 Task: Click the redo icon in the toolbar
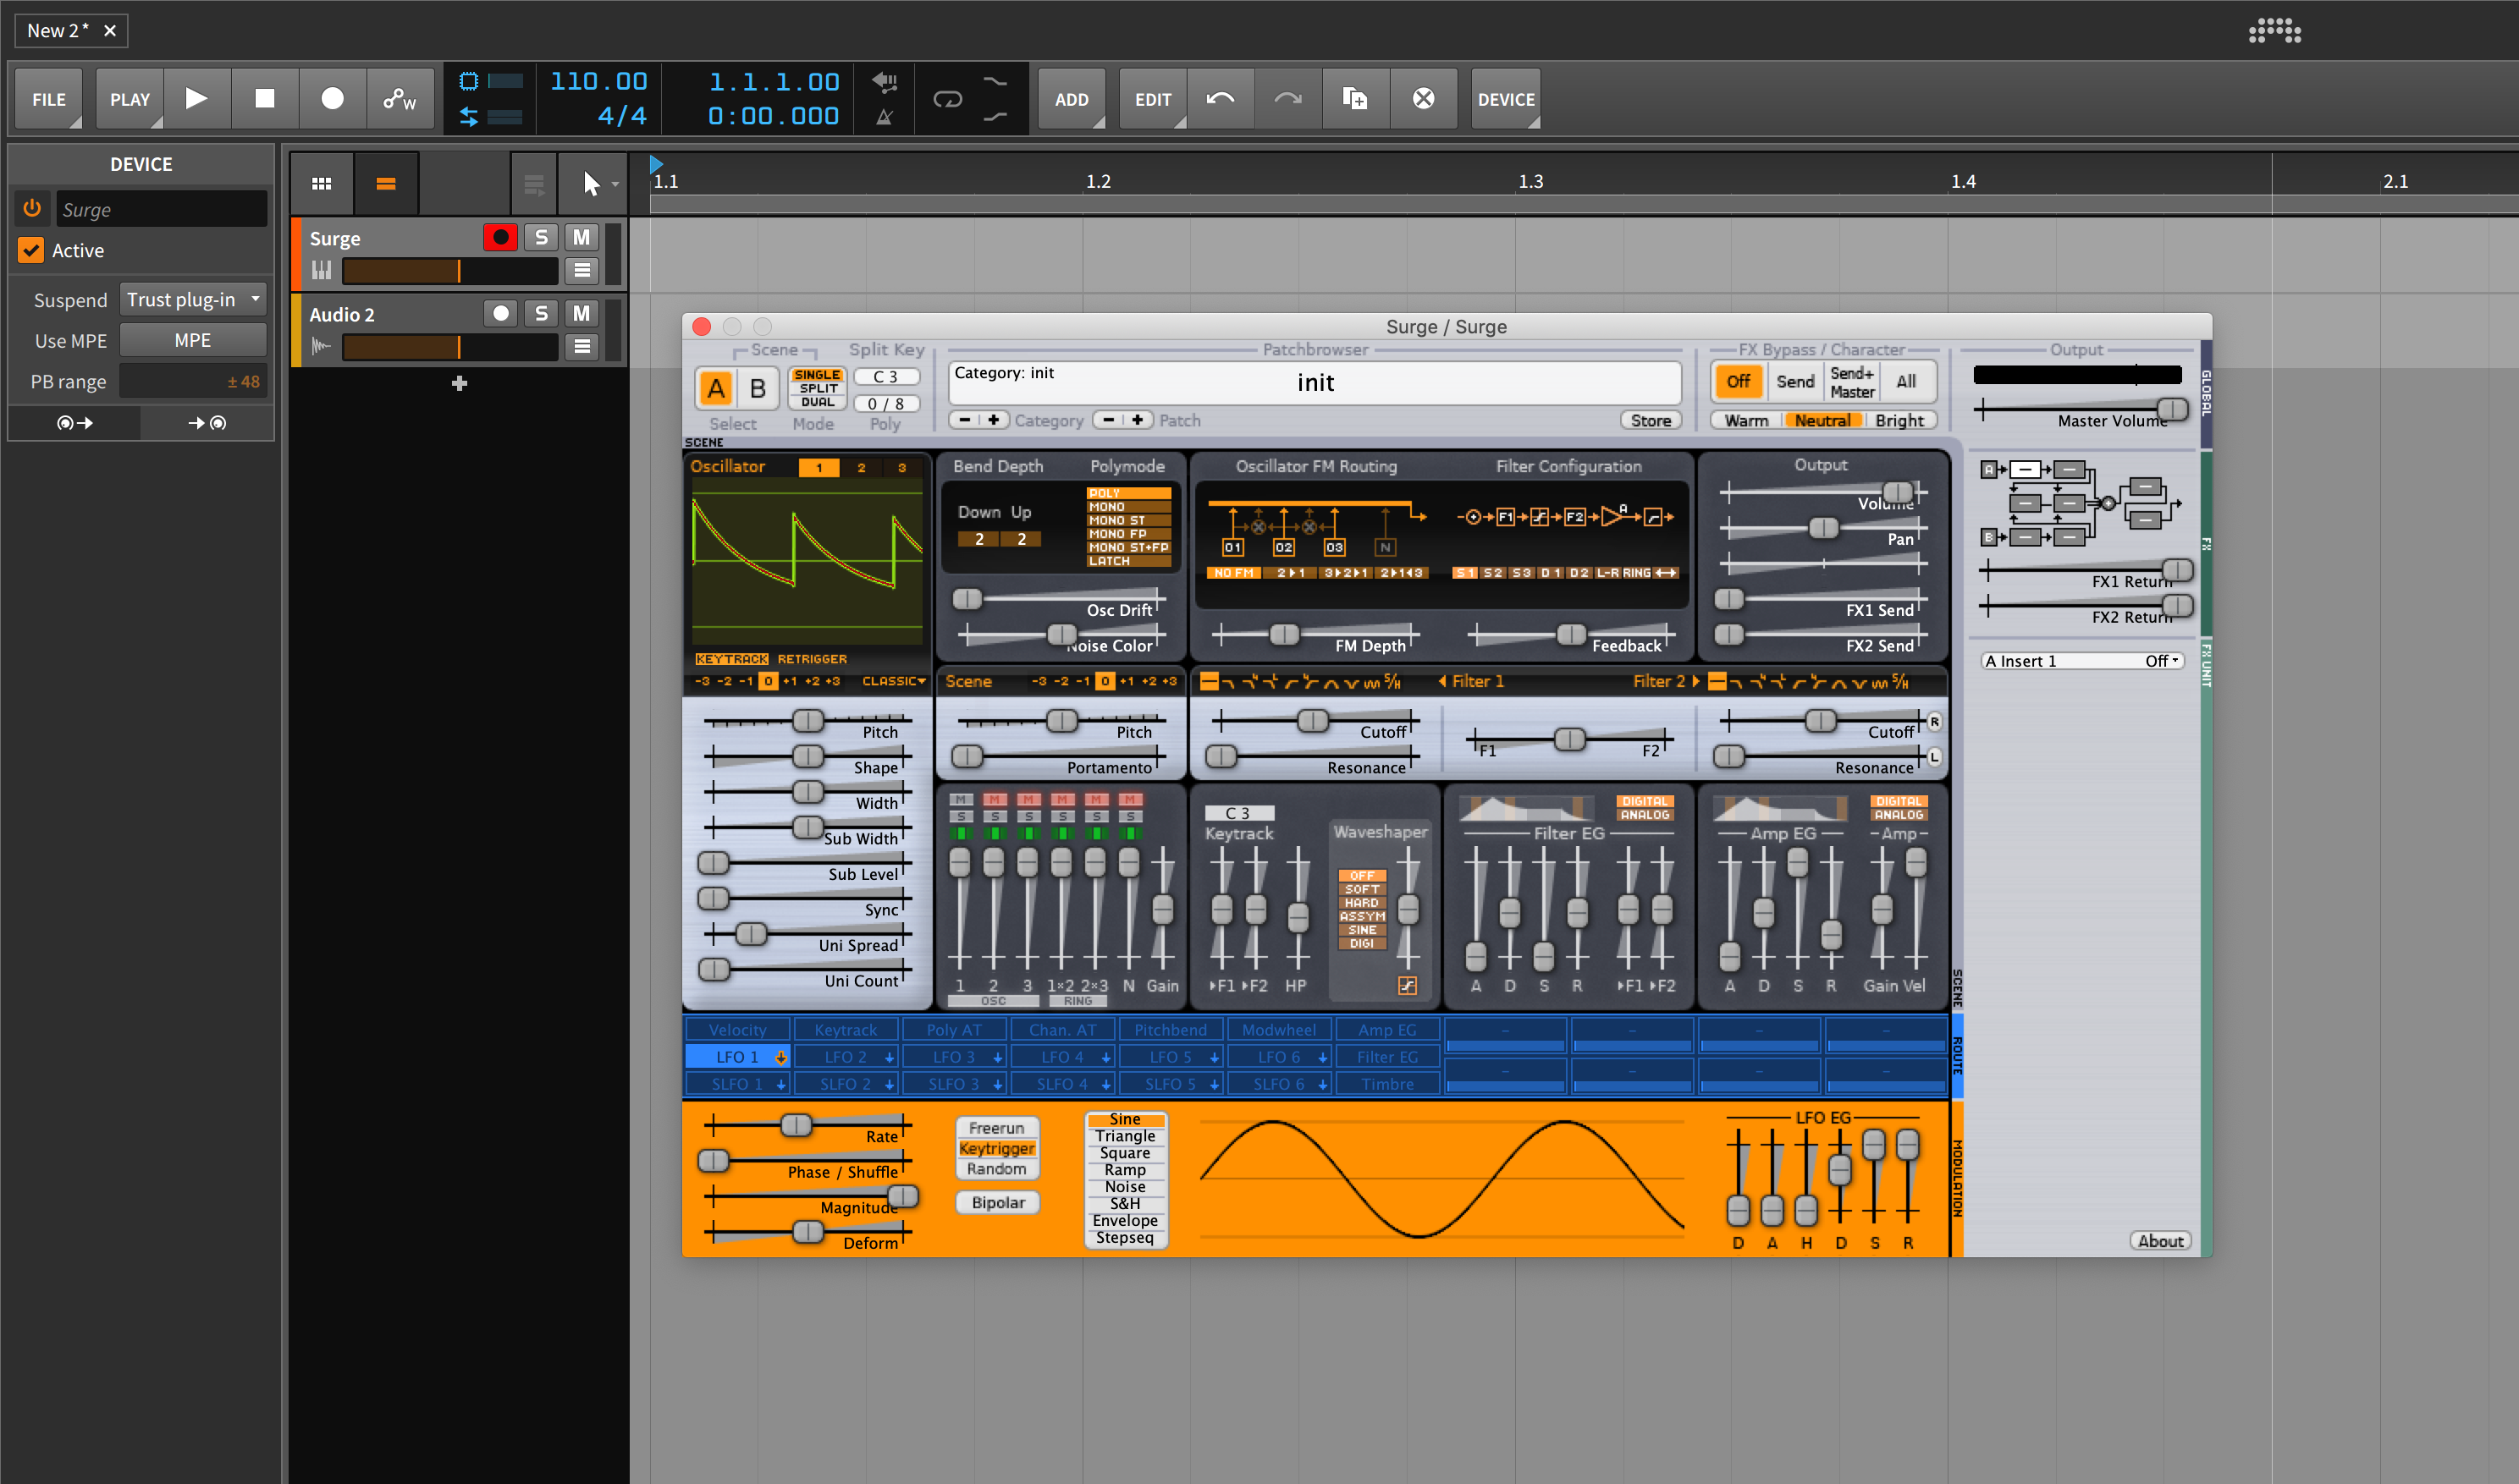pos(1287,98)
